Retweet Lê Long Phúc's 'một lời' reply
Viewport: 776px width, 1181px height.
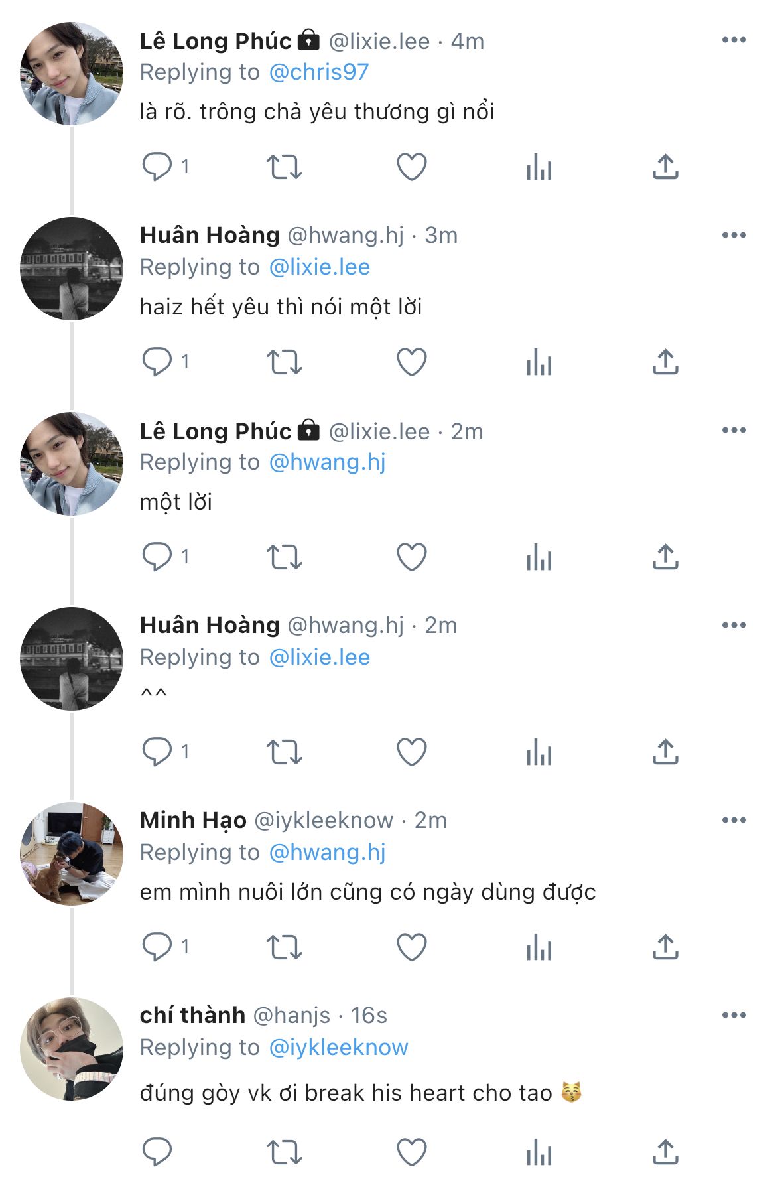(x=284, y=557)
